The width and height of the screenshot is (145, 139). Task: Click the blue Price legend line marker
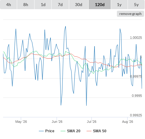point(41,131)
